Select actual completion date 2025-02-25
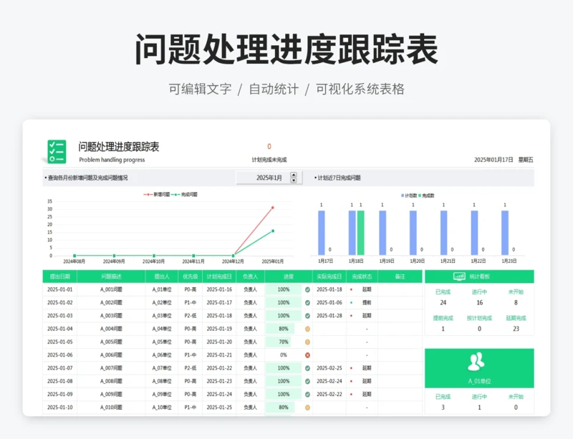Screen dimensions: 573x439 329,368
